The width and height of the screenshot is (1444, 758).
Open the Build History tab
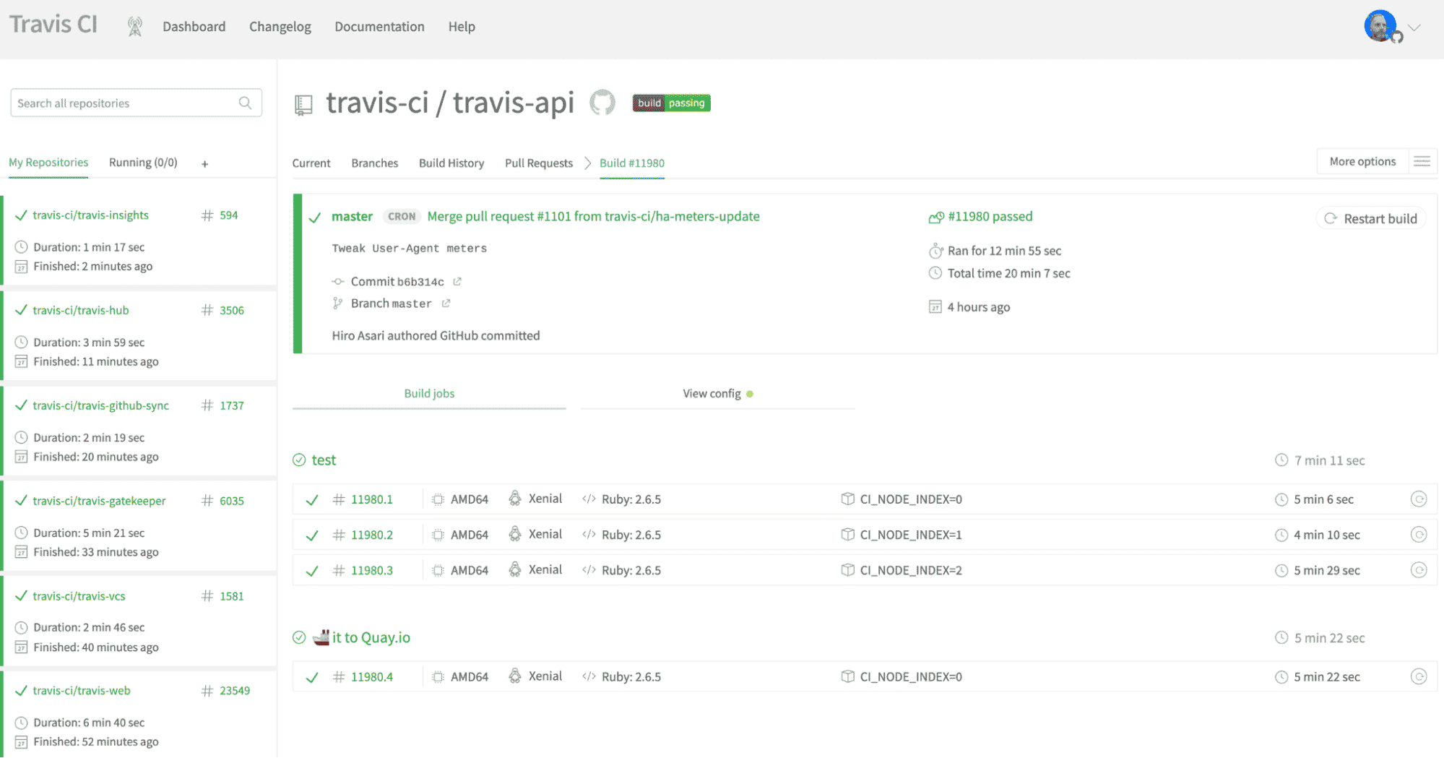[x=451, y=163]
